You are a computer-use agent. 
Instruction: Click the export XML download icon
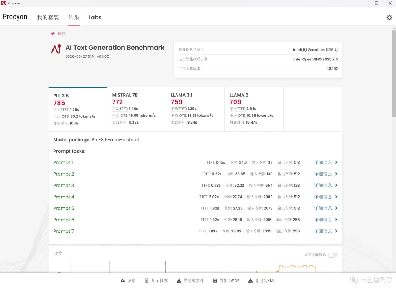click(x=250, y=281)
